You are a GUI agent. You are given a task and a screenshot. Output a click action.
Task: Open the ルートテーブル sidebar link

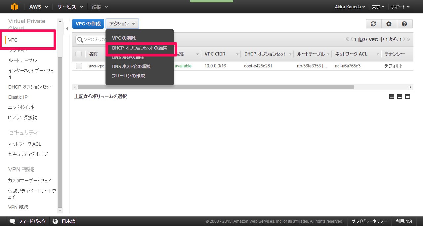point(22,60)
